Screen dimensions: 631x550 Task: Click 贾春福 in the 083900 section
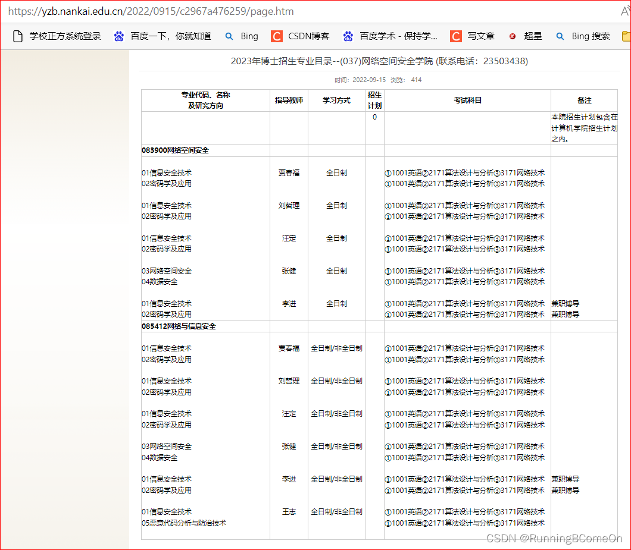(x=289, y=173)
